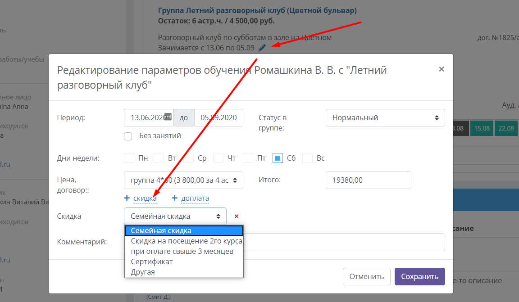Click the 15.08 lesson date cell
The width and height of the screenshot is (519, 302).
click(x=482, y=128)
